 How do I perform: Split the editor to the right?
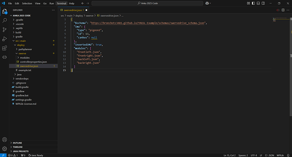pyautogui.click(x=283, y=10)
